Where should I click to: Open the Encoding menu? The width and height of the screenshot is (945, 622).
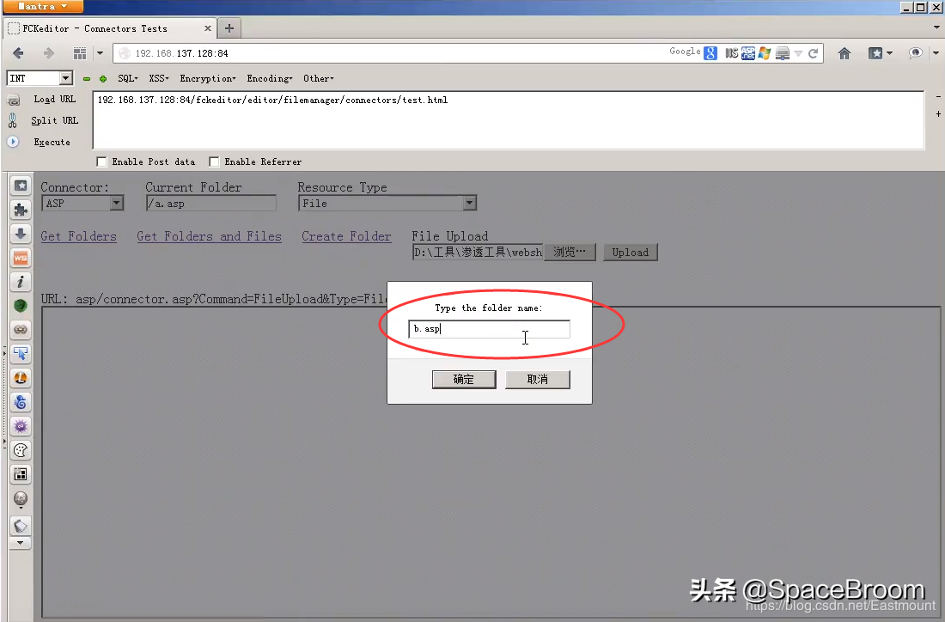(x=270, y=78)
